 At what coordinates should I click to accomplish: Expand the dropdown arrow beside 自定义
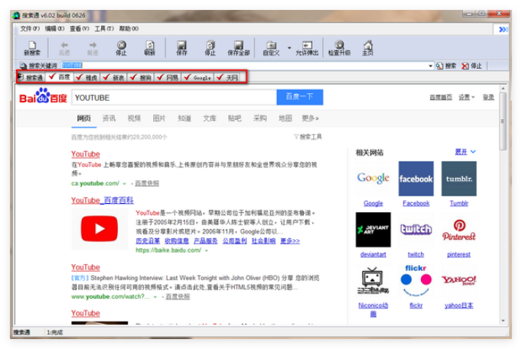[289, 47]
